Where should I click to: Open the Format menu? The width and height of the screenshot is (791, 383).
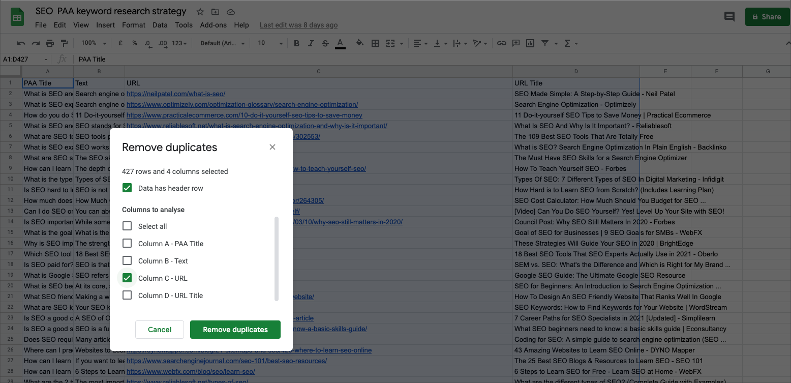(x=134, y=25)
